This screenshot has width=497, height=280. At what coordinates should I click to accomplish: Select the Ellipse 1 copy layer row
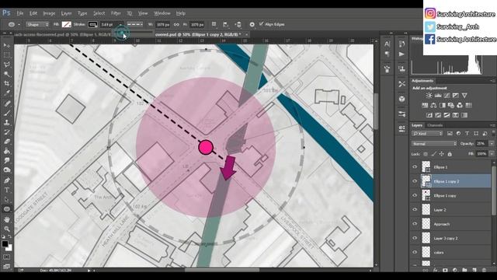[451, 195]
